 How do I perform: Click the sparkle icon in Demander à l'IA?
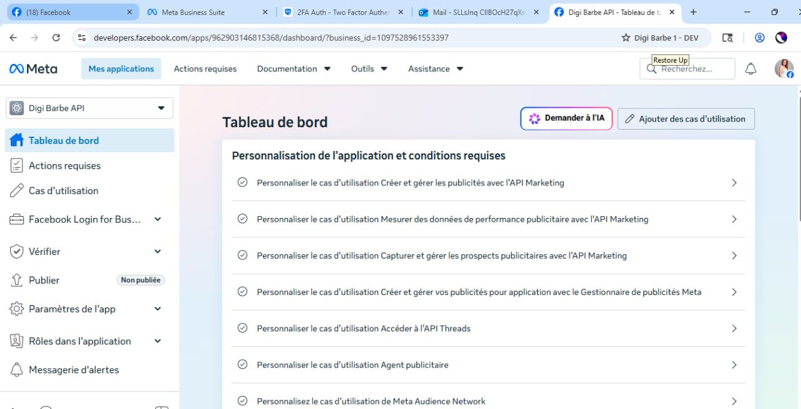tap(534, 118)
